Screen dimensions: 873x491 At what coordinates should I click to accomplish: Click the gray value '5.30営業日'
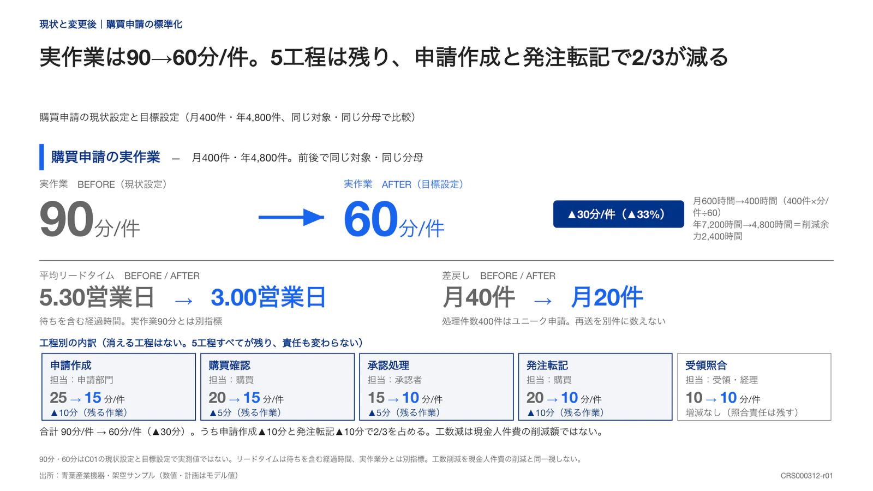point(97,298)
